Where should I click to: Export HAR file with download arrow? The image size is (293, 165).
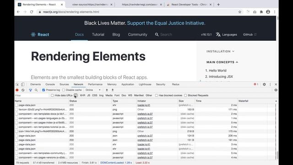point(113,90)
